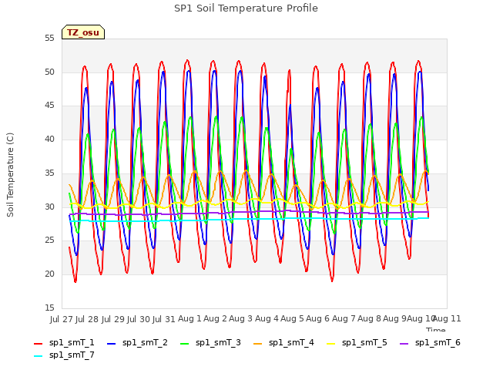This screenshot has height=370, width=493.
Task: Click the Aug 6 x-axis date label
Action: [317, 318]
